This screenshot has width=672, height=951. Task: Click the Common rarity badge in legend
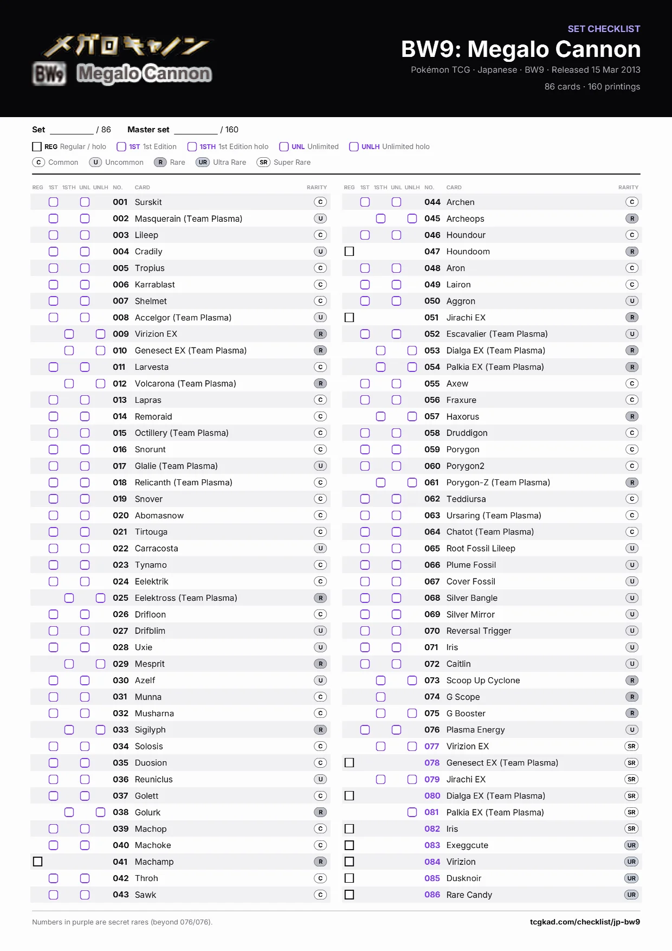click(38, 162)
